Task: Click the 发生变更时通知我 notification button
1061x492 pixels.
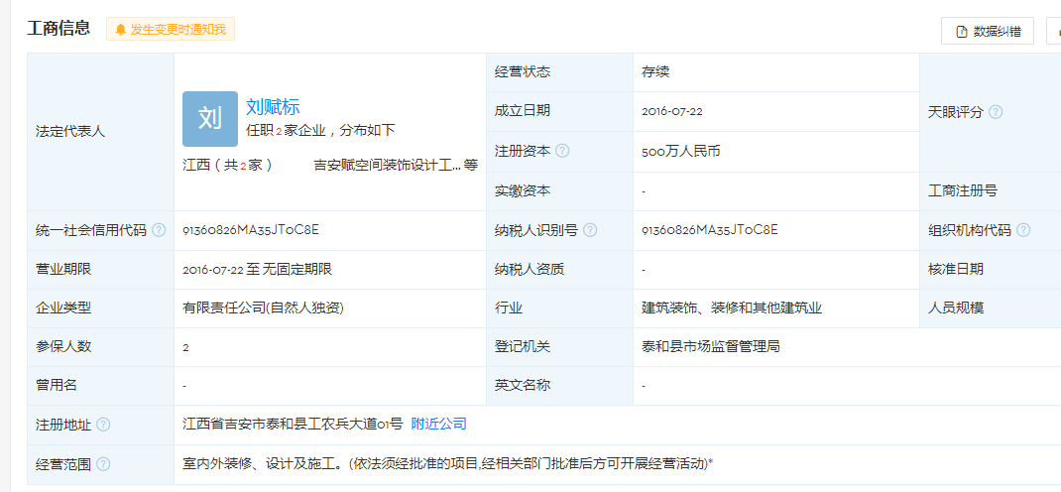Action: [x=171, y=30]
